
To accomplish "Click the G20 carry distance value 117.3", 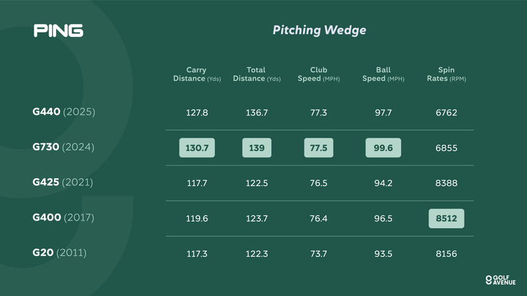I will [x=196, y=253].
